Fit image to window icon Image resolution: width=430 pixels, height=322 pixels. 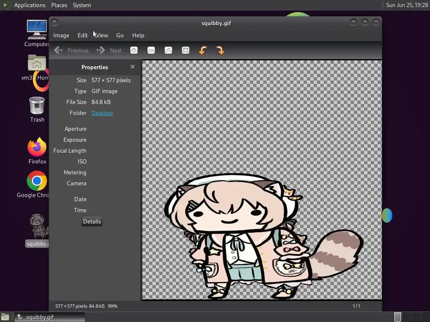[186, 50]
